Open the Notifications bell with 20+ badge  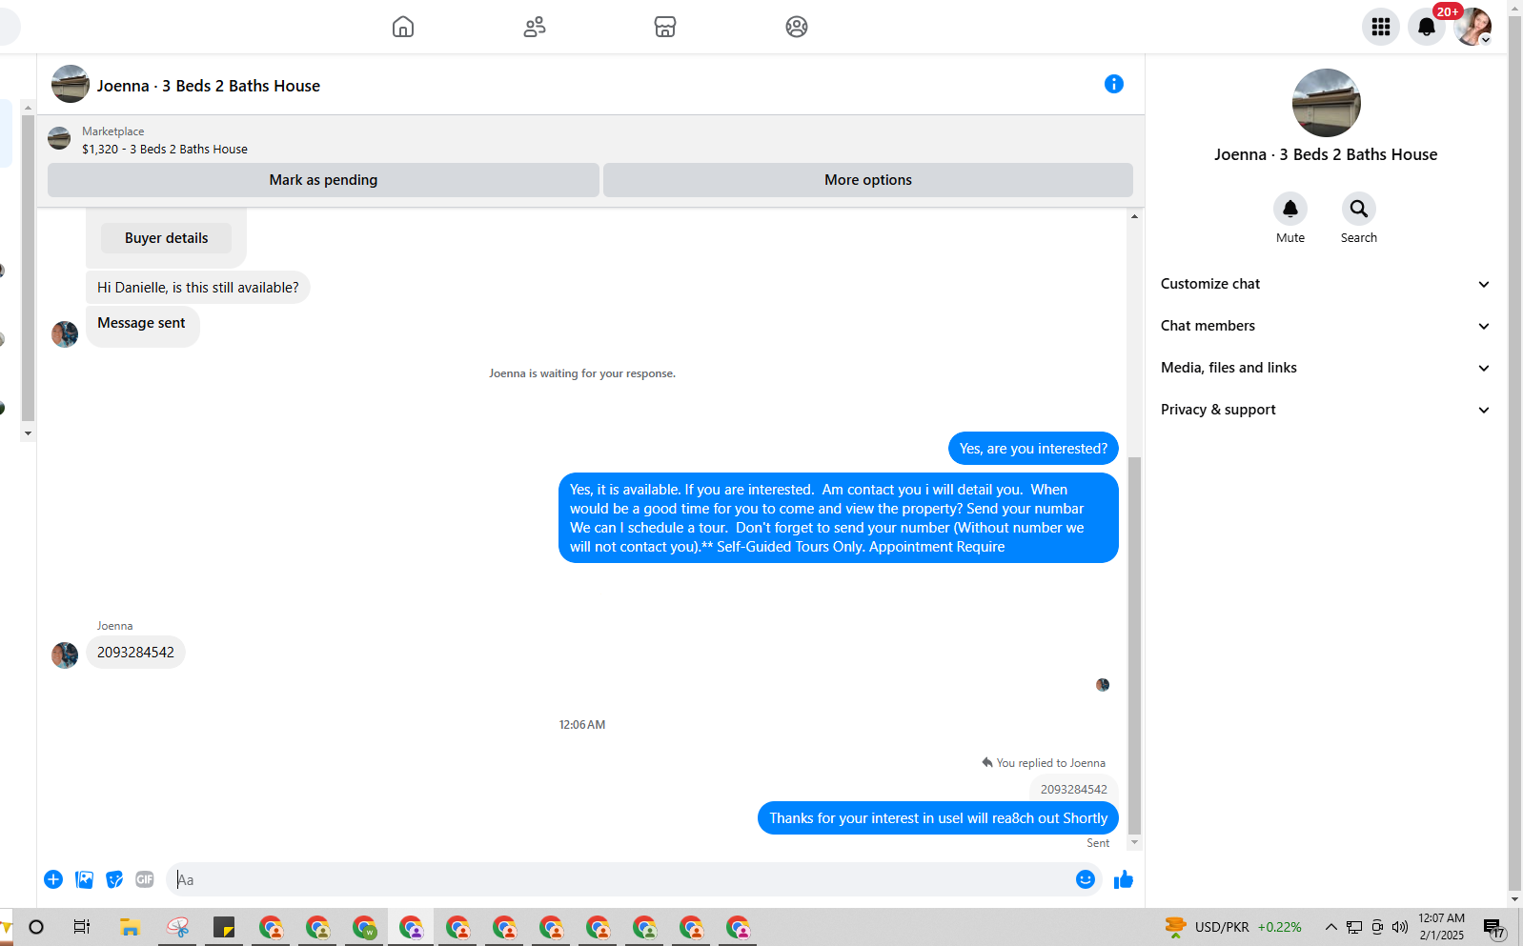tap(1427, 27)
